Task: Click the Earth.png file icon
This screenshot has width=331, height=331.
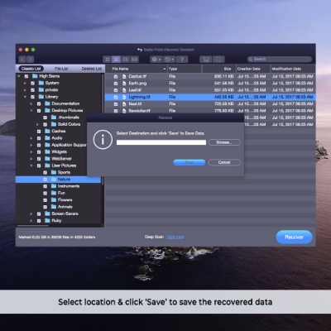Action: tap(124, 84)
